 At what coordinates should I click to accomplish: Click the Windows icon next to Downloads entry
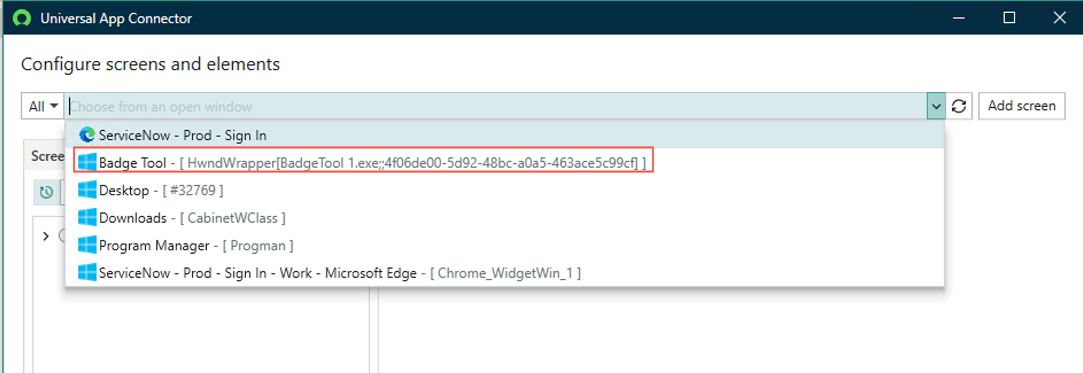tap(87, 217)
